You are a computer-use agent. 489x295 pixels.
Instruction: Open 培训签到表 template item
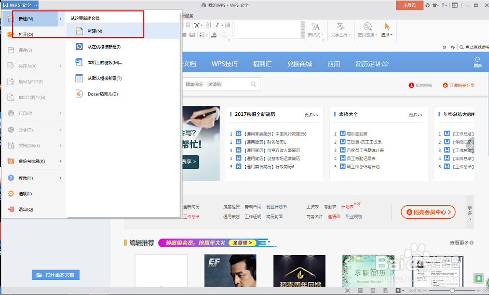tap(357, 134)
